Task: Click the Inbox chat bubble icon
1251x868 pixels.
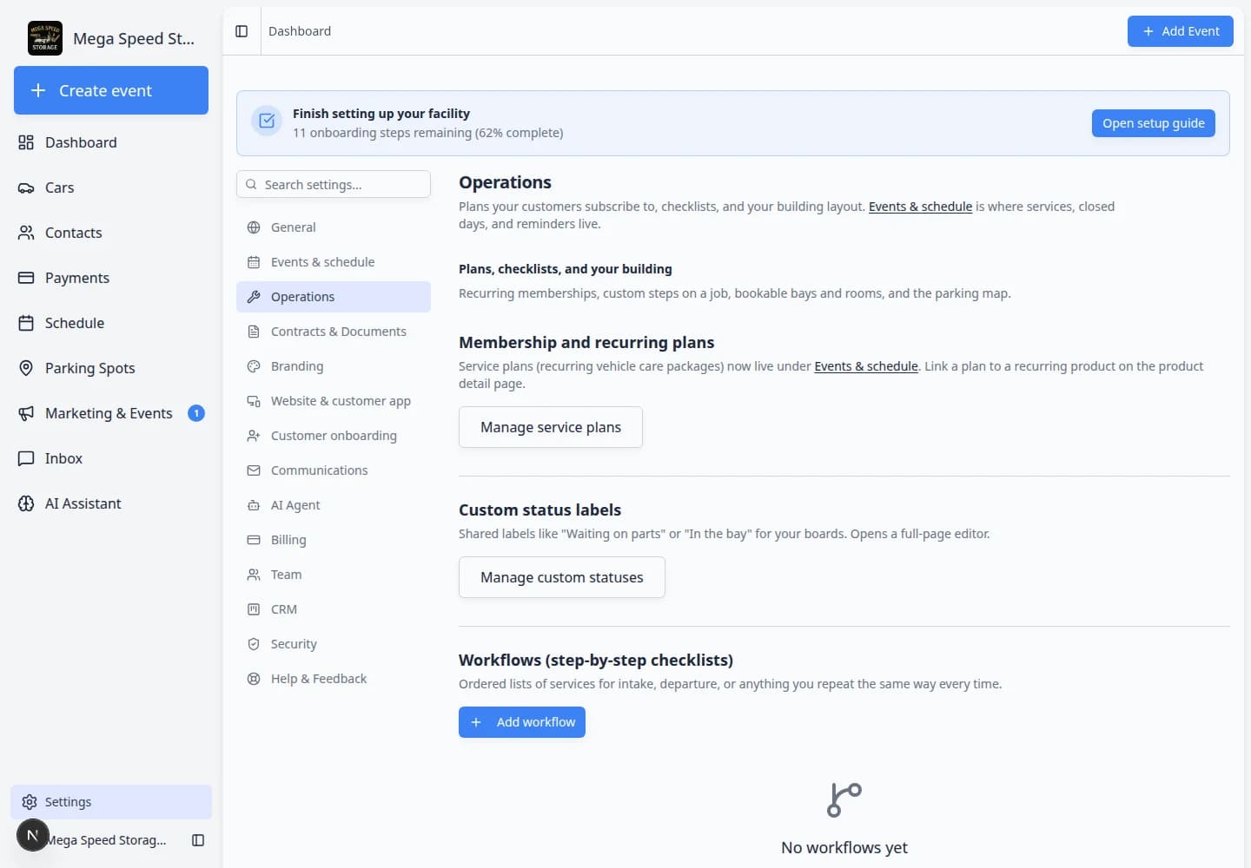Action: (x=26, y=458)
